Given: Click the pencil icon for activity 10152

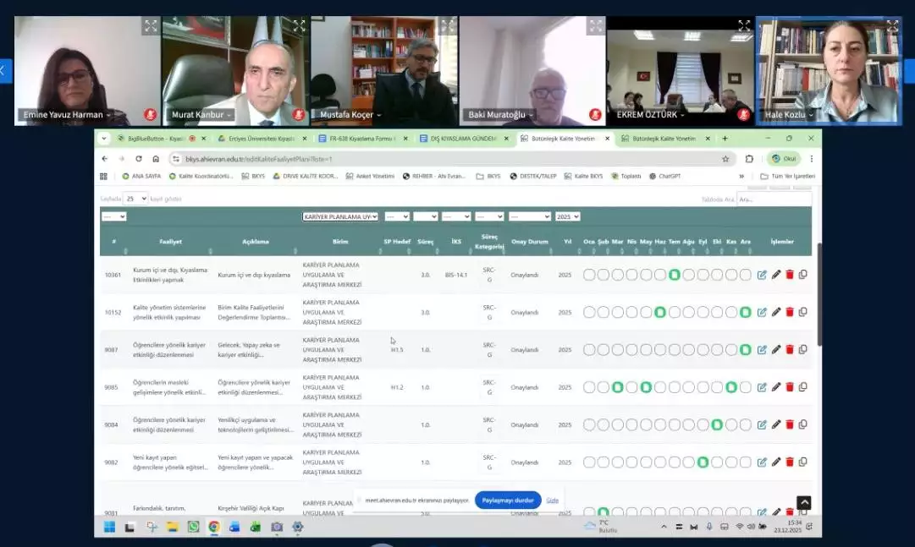Looking at the screenshot, I should tap(776, 312).
